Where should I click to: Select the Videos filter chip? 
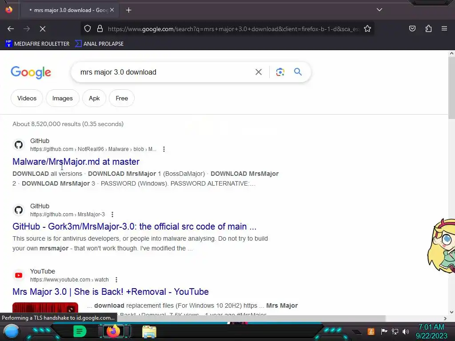coord(27,98)
